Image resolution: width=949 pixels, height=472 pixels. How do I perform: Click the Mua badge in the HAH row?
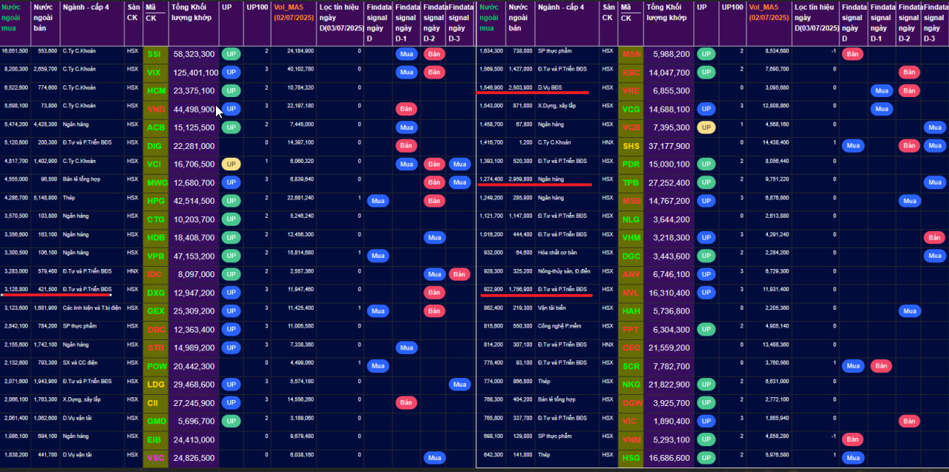(x=909, y=311)
